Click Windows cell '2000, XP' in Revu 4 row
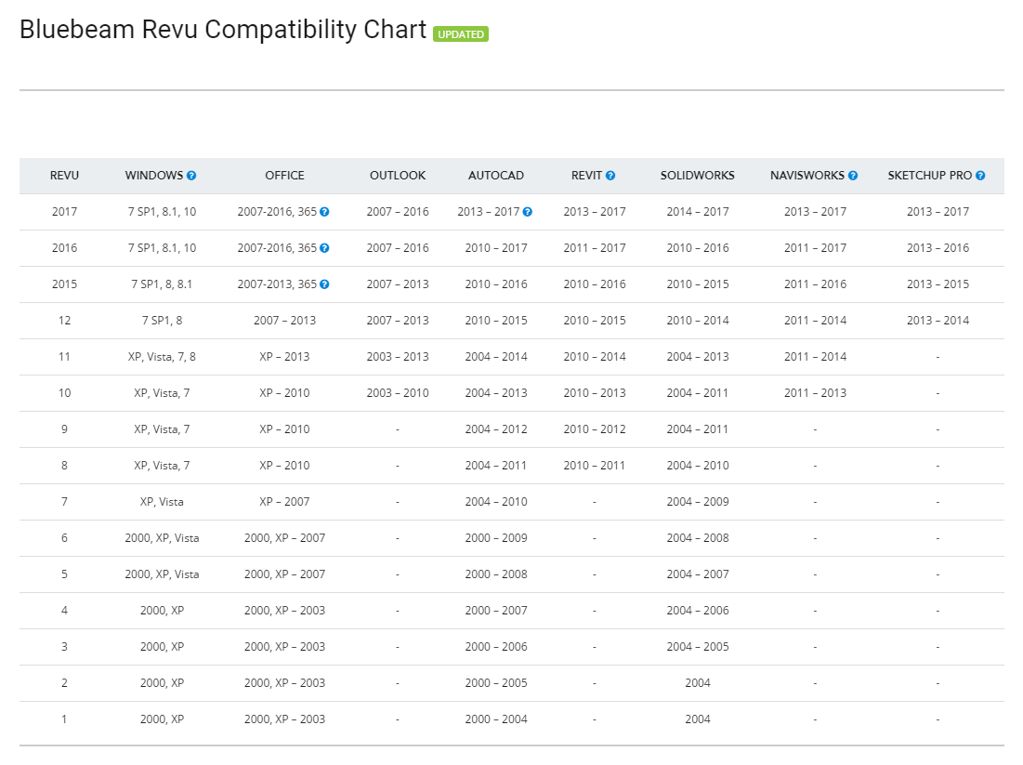Viewport: 1023px width, 765px height. pos(162,611)
